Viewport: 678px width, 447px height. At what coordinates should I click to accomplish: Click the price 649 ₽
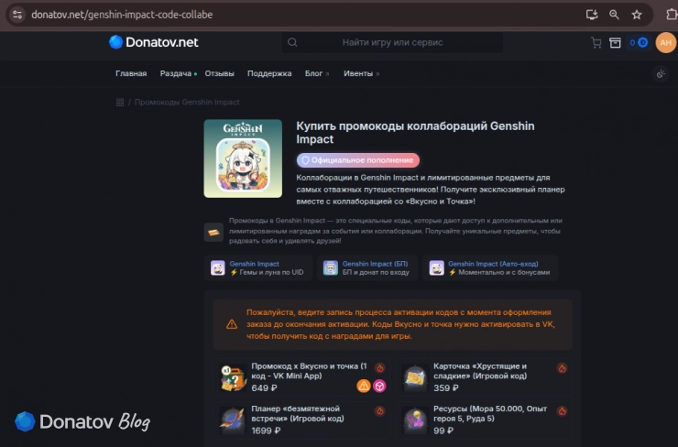point(264,388)
